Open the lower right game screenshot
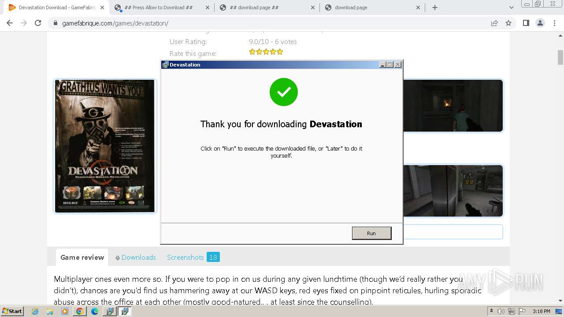This screenshot has height=317, width=564. (x=453, y=191)
